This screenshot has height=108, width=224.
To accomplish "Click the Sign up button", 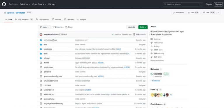I will [x=218, y=4].
